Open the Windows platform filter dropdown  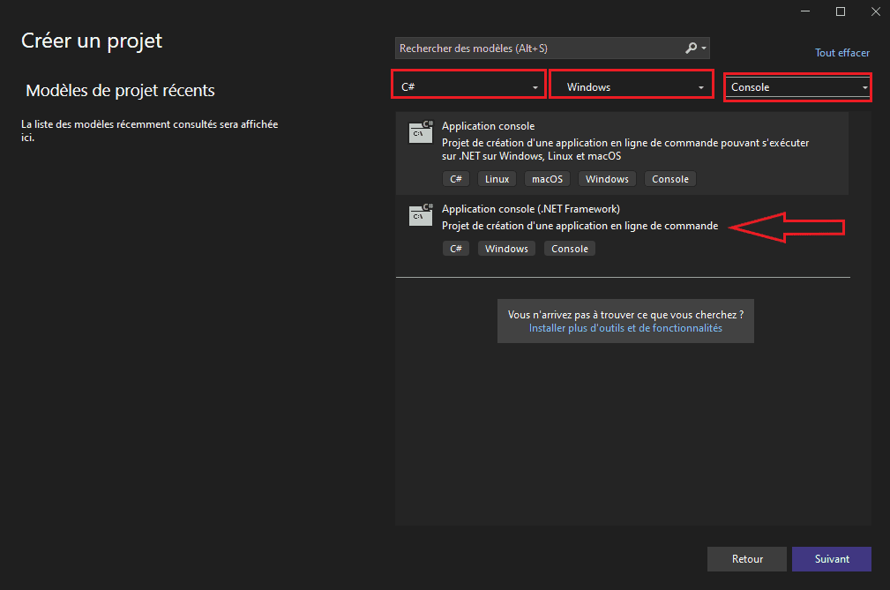click(x=632, y=86)
